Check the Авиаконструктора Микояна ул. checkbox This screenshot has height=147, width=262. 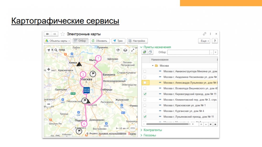point(145,71)
